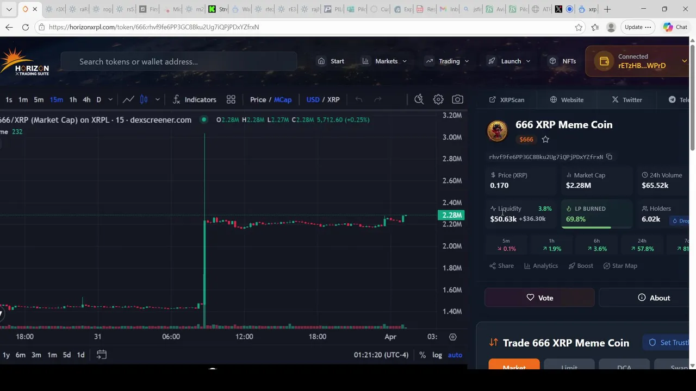Image resolution: width=696 pixels, height=391 pixels.
Task: Go back in browser history
Action: pos(9,27)
